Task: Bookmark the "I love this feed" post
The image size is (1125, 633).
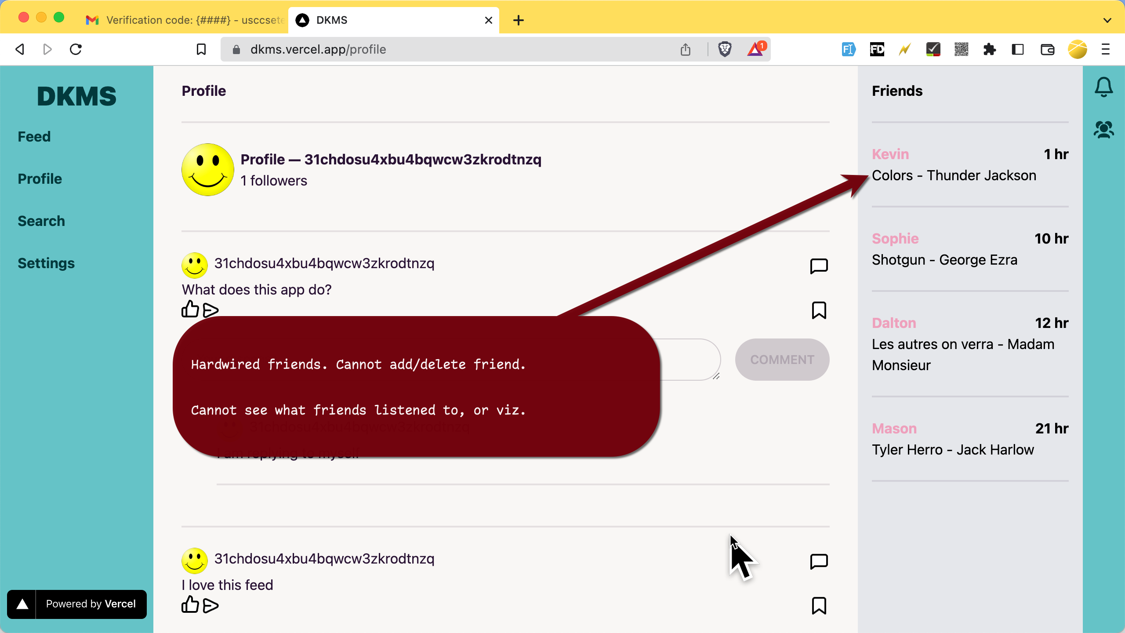Action: point(819,605)
